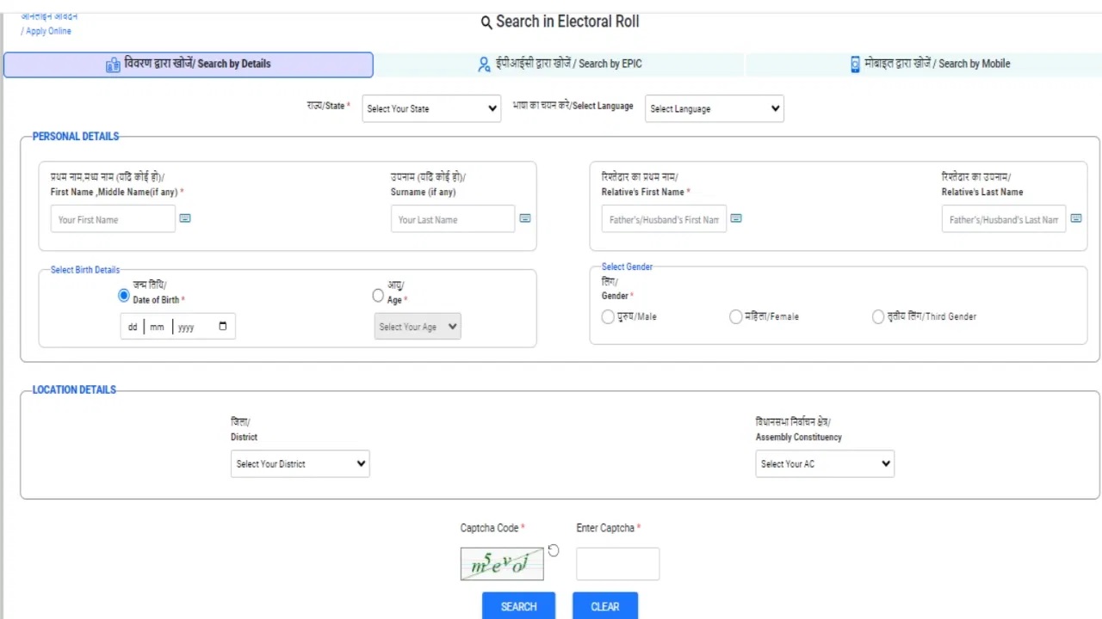The height and width of the screenshot is (619, 1102).
Task: Click the captcha image m5evoj
Action: coord(502,564)
